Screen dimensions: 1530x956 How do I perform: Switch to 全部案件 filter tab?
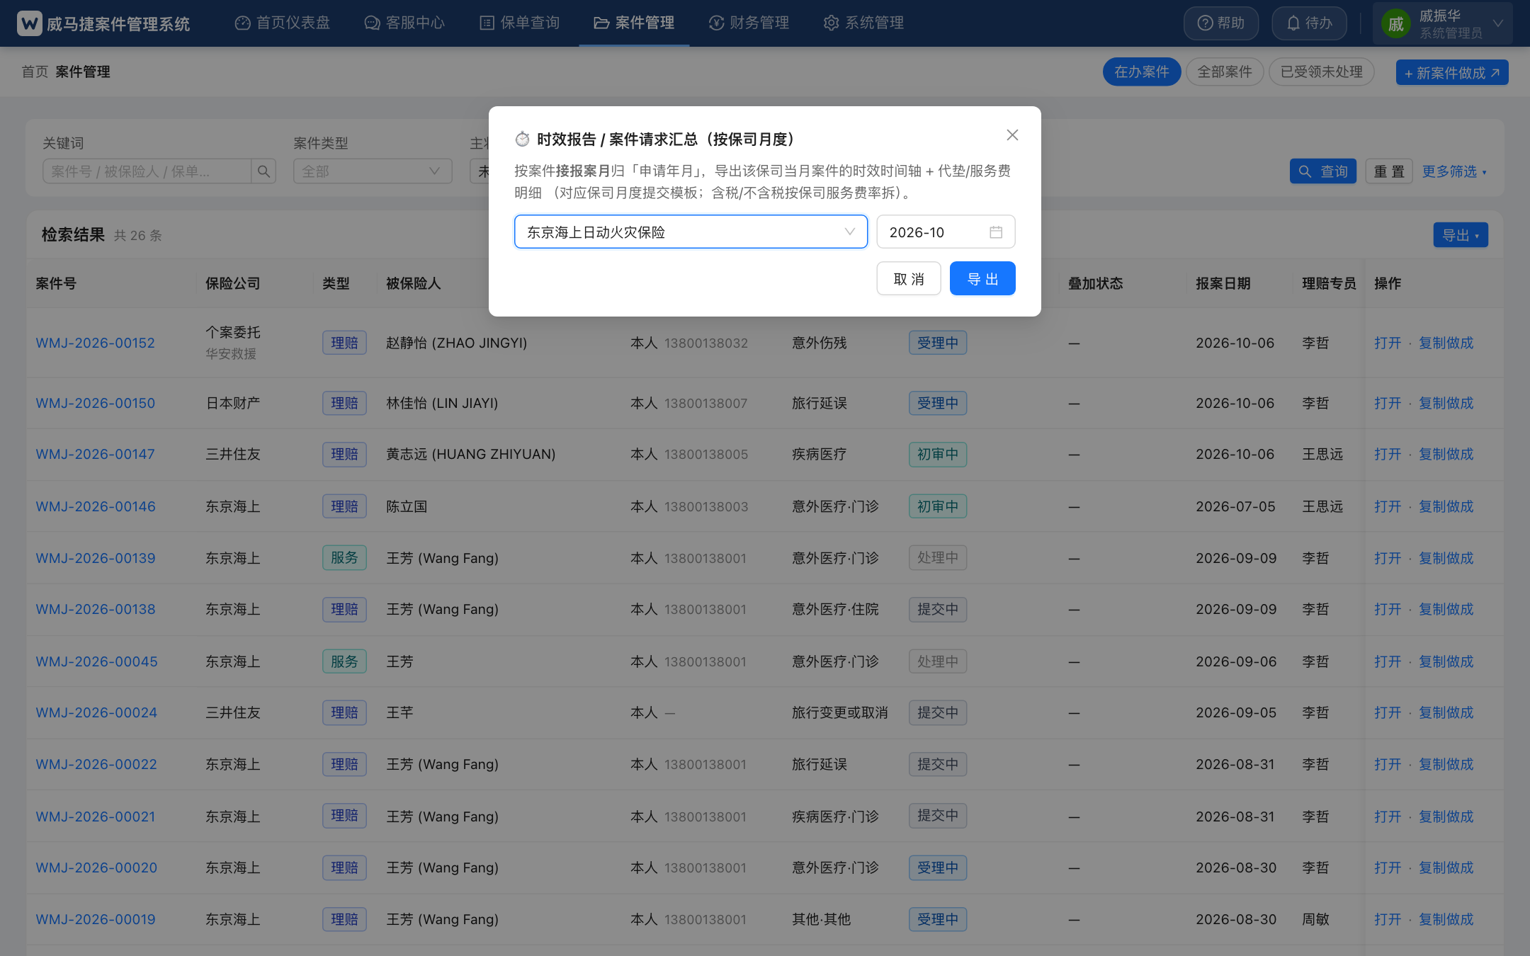[x=1225, y=72]
